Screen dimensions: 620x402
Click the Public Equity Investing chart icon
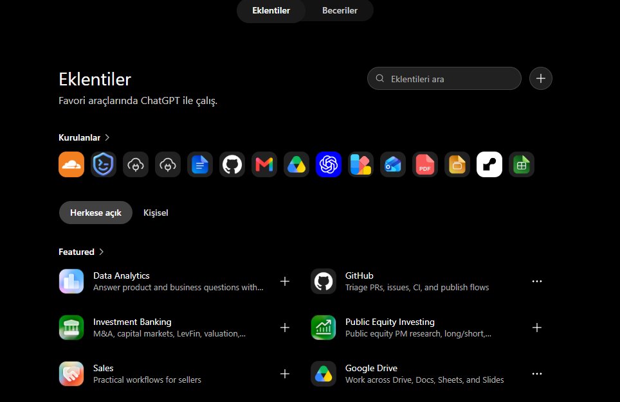[324, 328]
